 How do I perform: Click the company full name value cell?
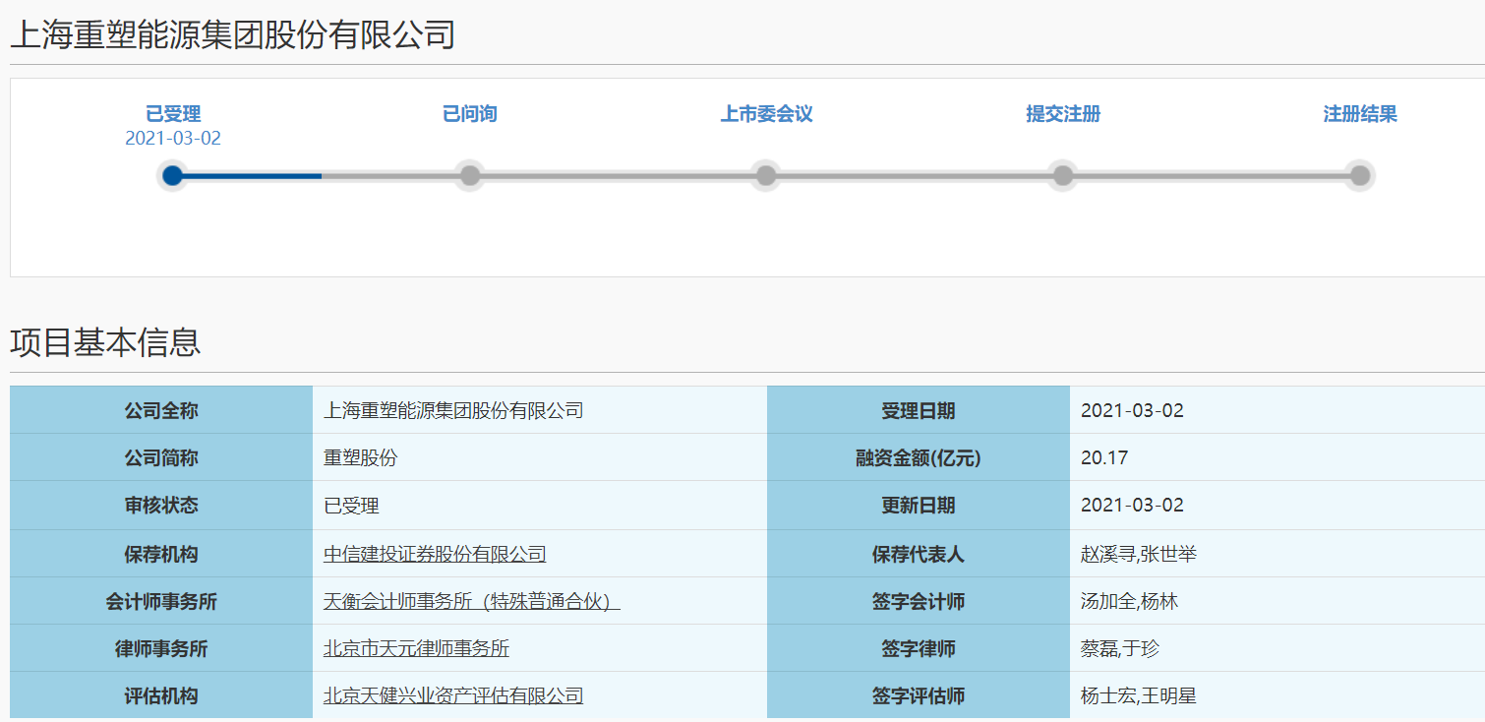pos(540,410)
